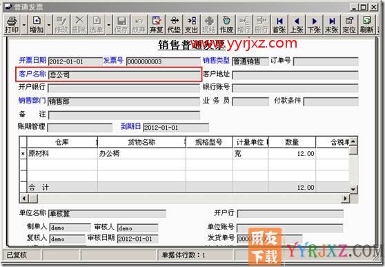Image resolution: width=385 pixels, height=267 pixels.
Task: Click the 业务员 input field
Action: tap(250, 101)
